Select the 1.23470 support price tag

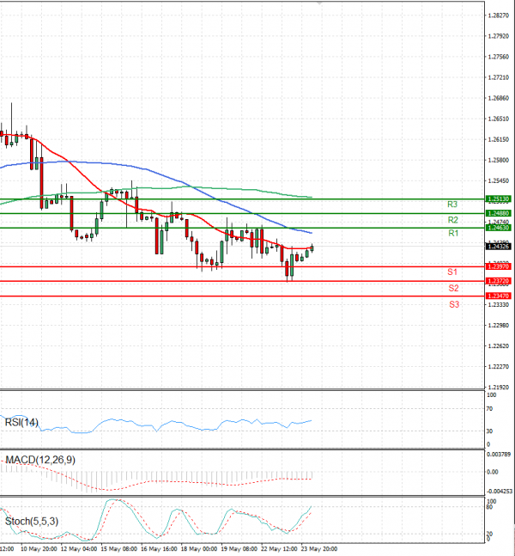click(499, 296)
